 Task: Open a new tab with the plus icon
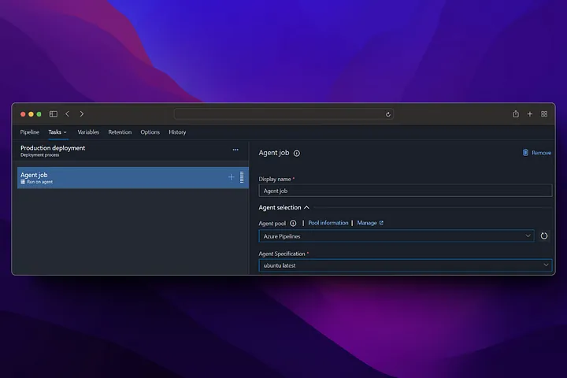[530, 114]
